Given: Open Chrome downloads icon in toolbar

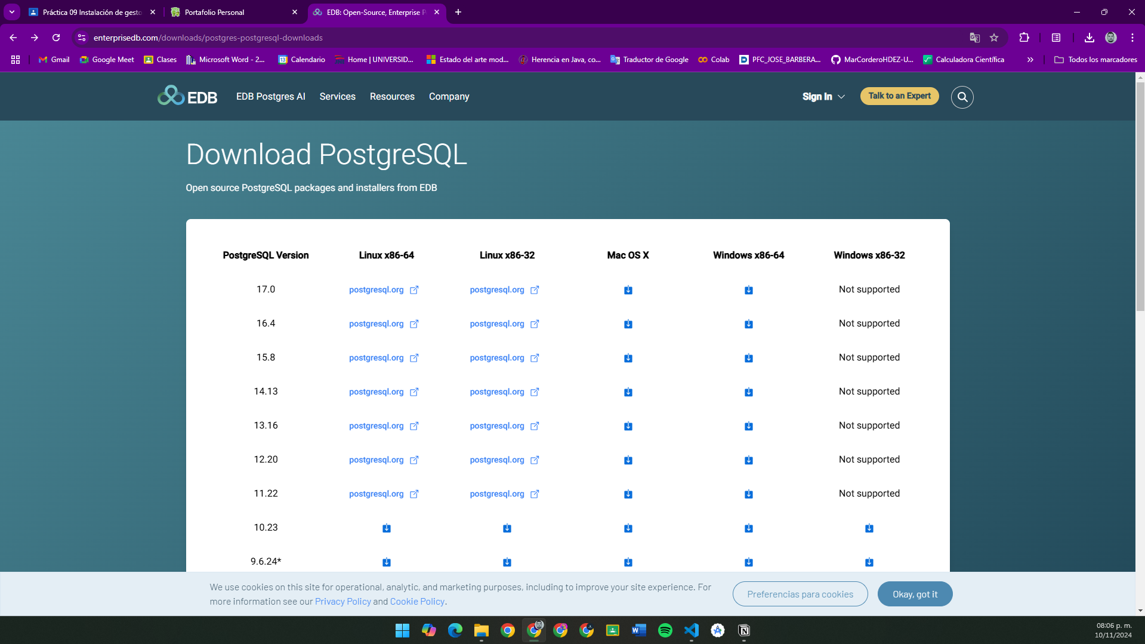Looking at the screenshot, I should click(1089, 38).
